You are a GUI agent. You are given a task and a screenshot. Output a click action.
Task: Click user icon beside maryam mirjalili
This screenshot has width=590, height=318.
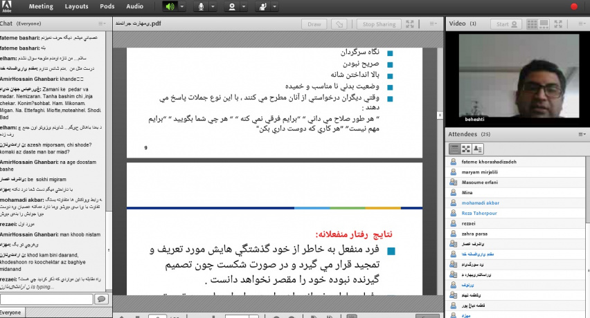click(454, 172)
